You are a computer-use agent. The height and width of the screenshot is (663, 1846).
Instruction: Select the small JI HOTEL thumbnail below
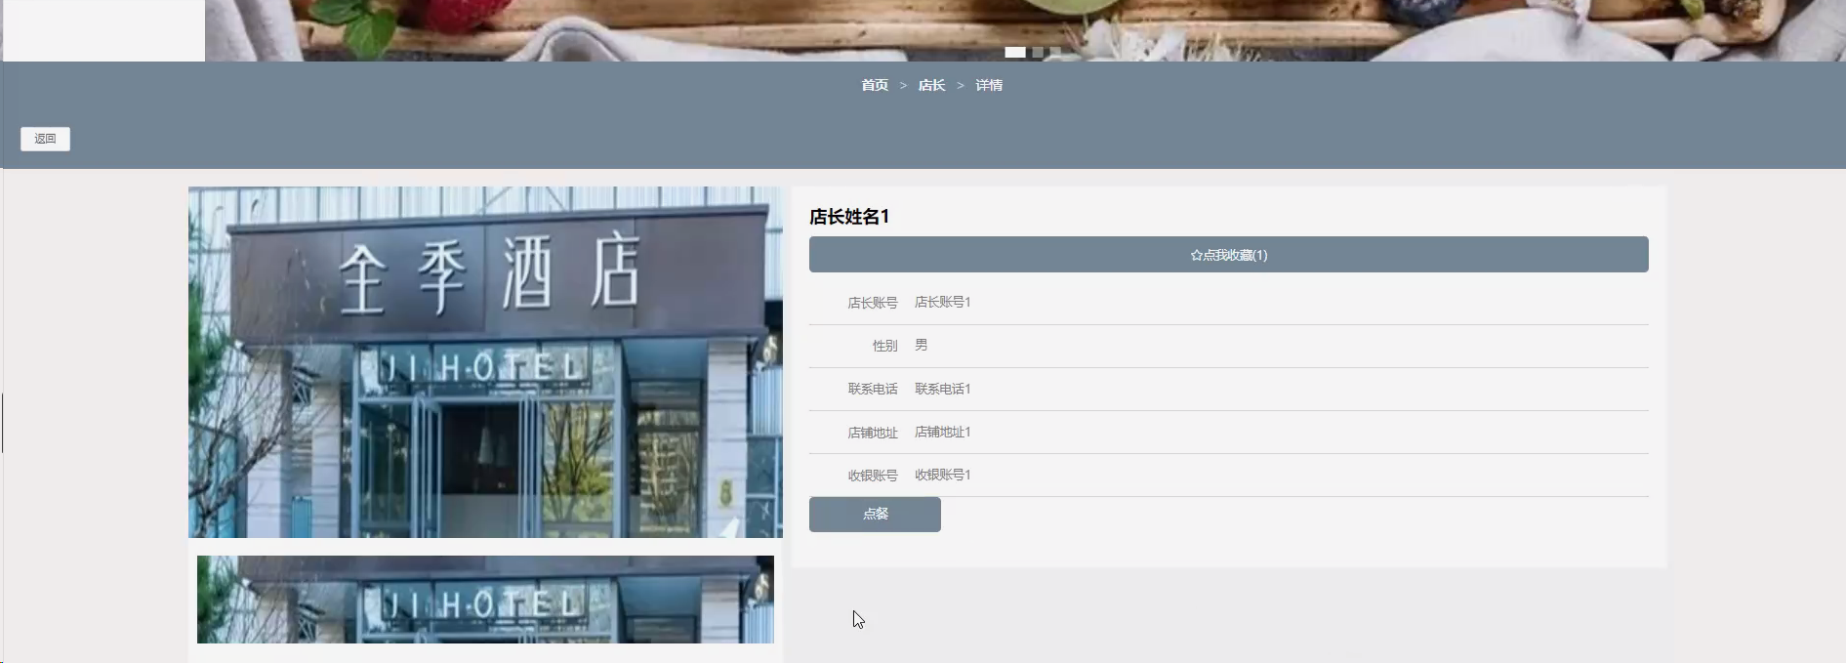click(x=485, y=600)
